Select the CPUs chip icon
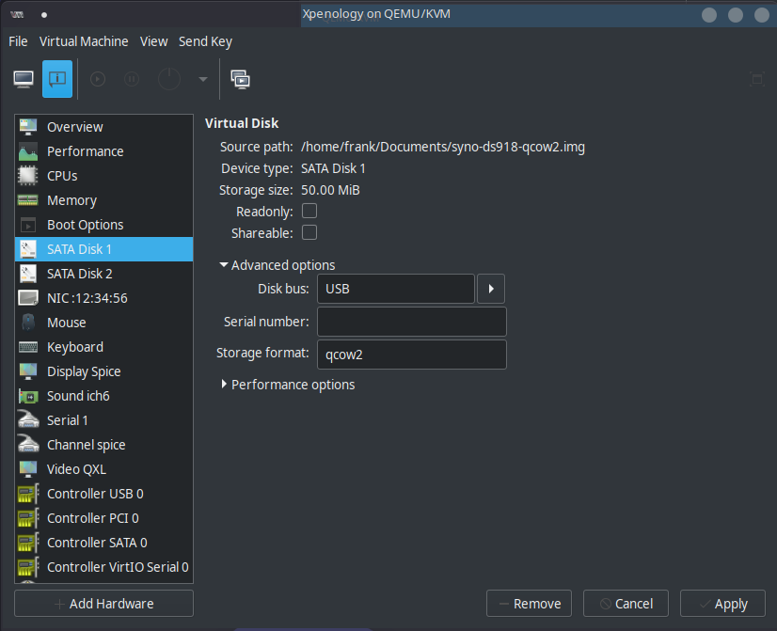 (28, 176)
